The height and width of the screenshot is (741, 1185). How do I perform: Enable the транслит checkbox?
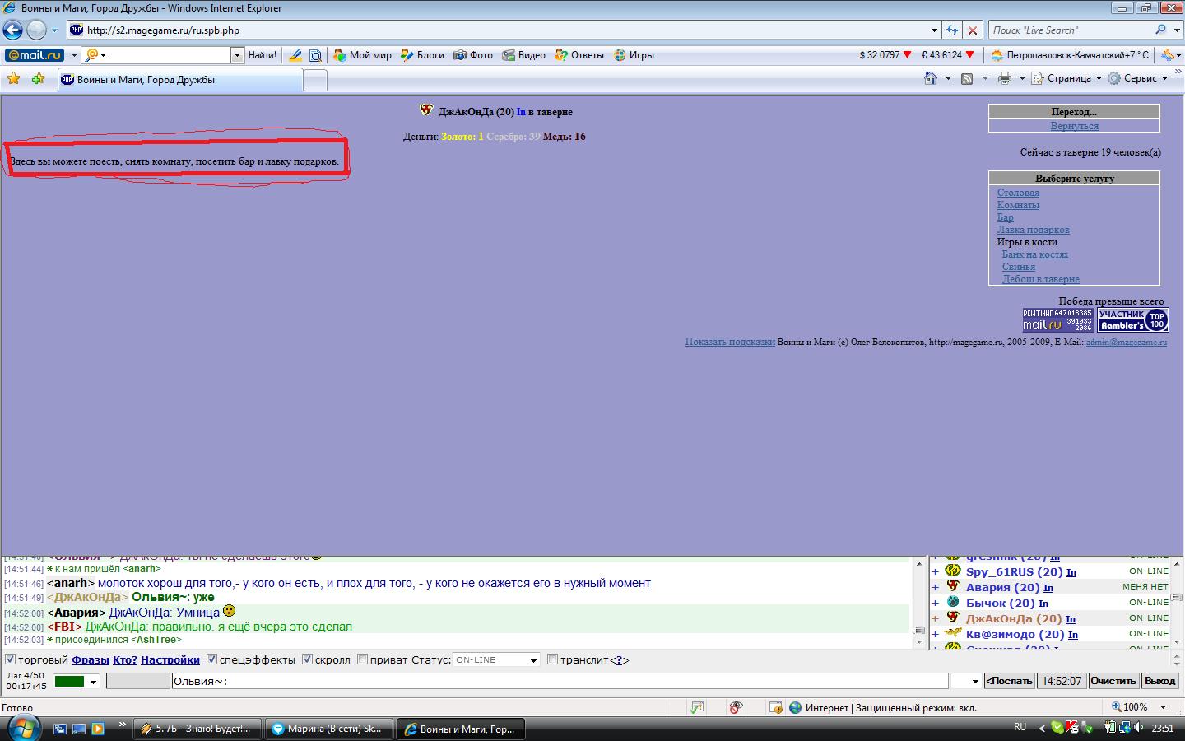point(553,659)
